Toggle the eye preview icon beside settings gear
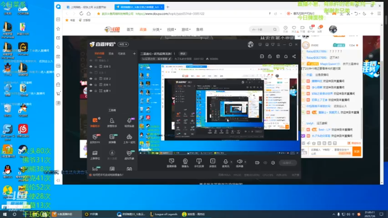 (266, 163)
